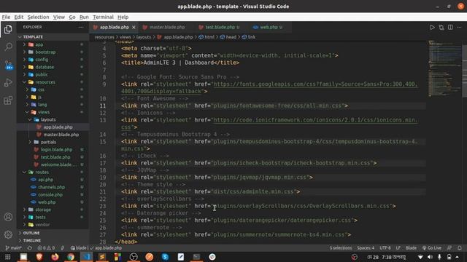Split the editor right
This screenshot has height=262, width=467.
tap(450, 28)
